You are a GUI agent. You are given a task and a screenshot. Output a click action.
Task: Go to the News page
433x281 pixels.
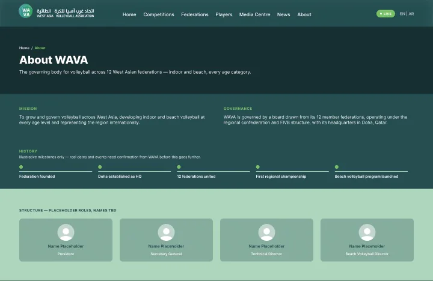point(284,14)
